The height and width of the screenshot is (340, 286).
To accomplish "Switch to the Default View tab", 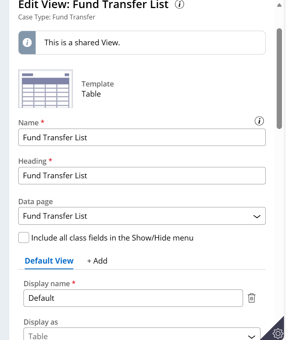I will [49, 261].
